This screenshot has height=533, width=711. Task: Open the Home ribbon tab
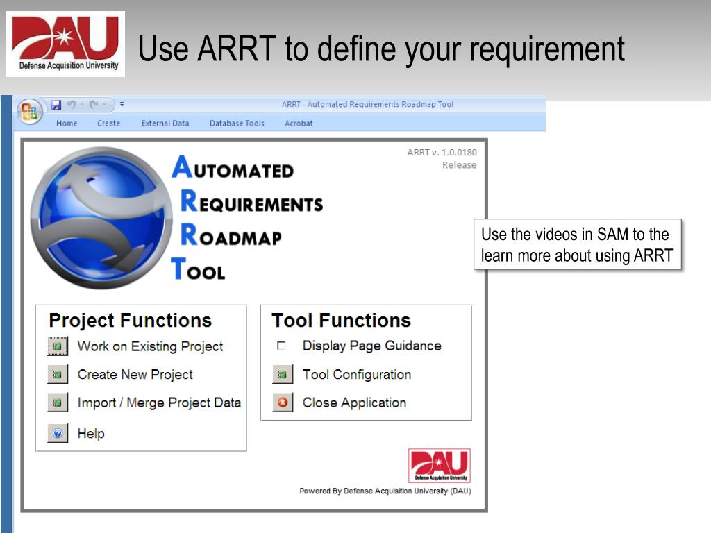pos(67,124)
